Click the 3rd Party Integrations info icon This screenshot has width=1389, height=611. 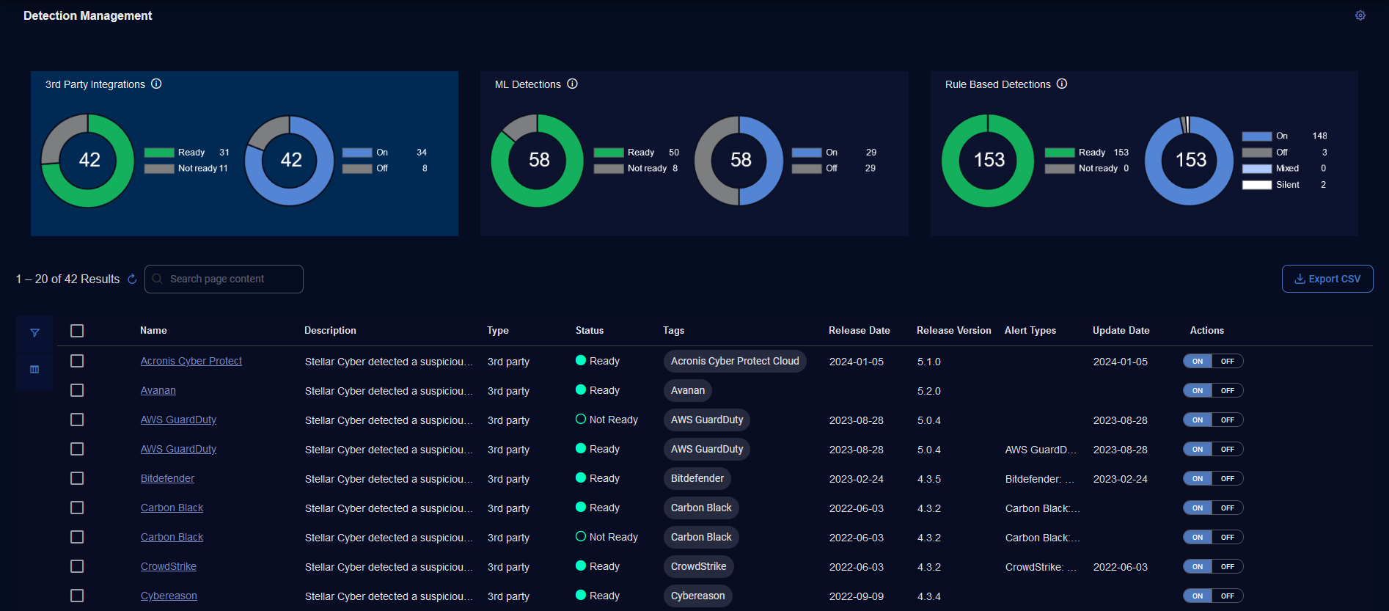click(156, 84)
